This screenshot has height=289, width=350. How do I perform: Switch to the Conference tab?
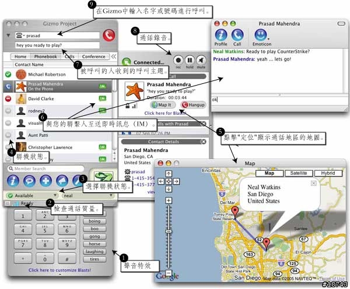point(93,57)
